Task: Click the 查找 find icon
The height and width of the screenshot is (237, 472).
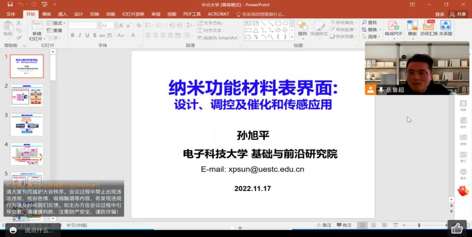Action: (370, 23)
